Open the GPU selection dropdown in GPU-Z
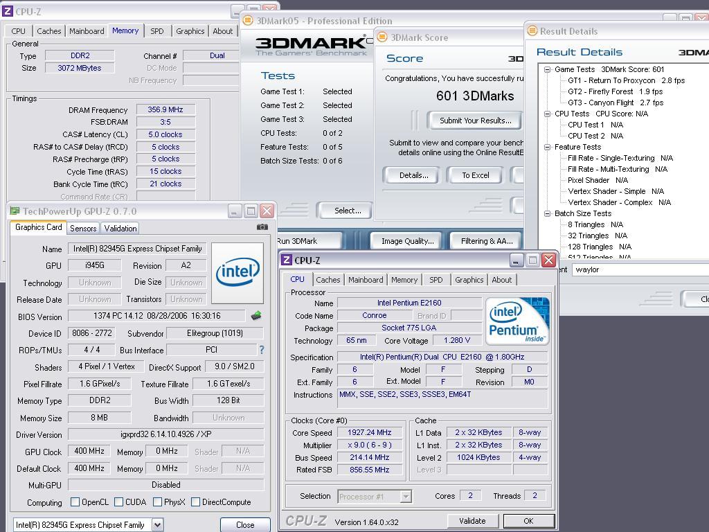This screenshot has height=532, width=709. (x=157, y=525)
